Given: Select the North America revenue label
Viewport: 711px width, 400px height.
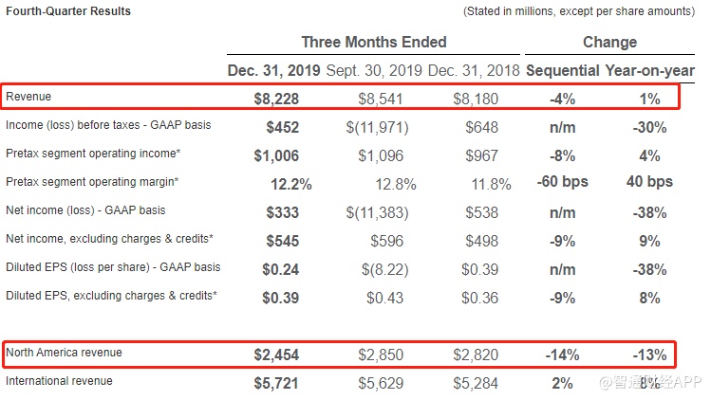Looking at the screenshot, I should tap(64, 353).
